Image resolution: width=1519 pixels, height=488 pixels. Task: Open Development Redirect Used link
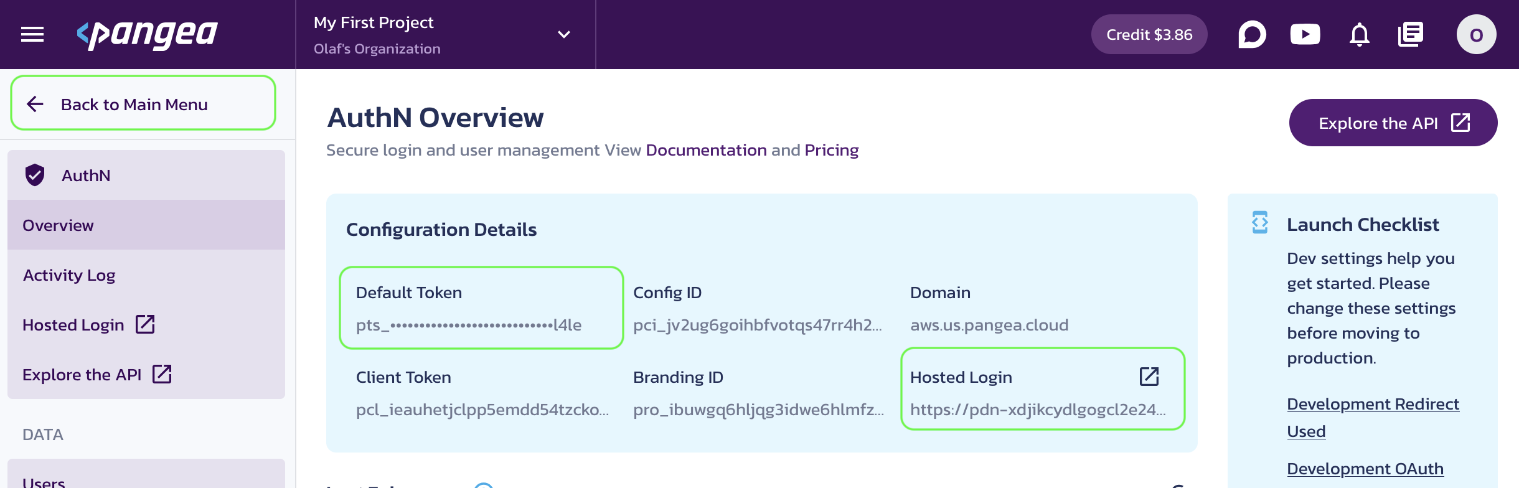pos(1373,418)
